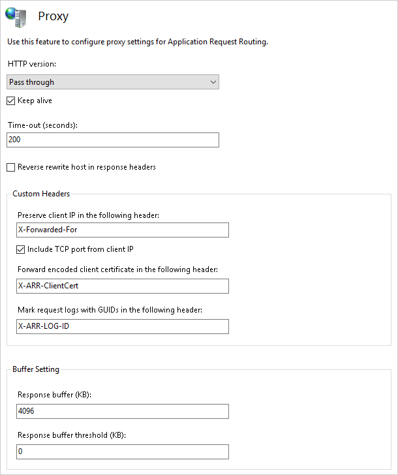This screenshot has height=475, width=398.
Task: Focus the X-Forwarded-For header field
Action: click(123, 230)
